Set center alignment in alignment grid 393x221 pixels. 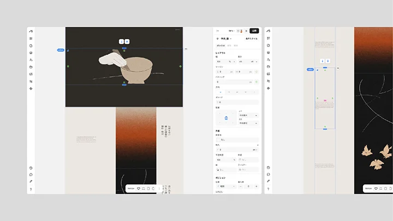point(226,118)
